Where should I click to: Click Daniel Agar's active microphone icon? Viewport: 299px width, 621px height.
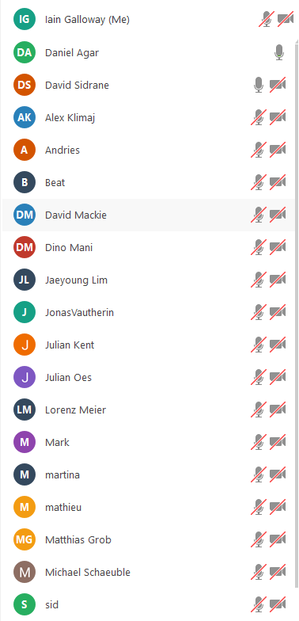(x=279, y=52)
